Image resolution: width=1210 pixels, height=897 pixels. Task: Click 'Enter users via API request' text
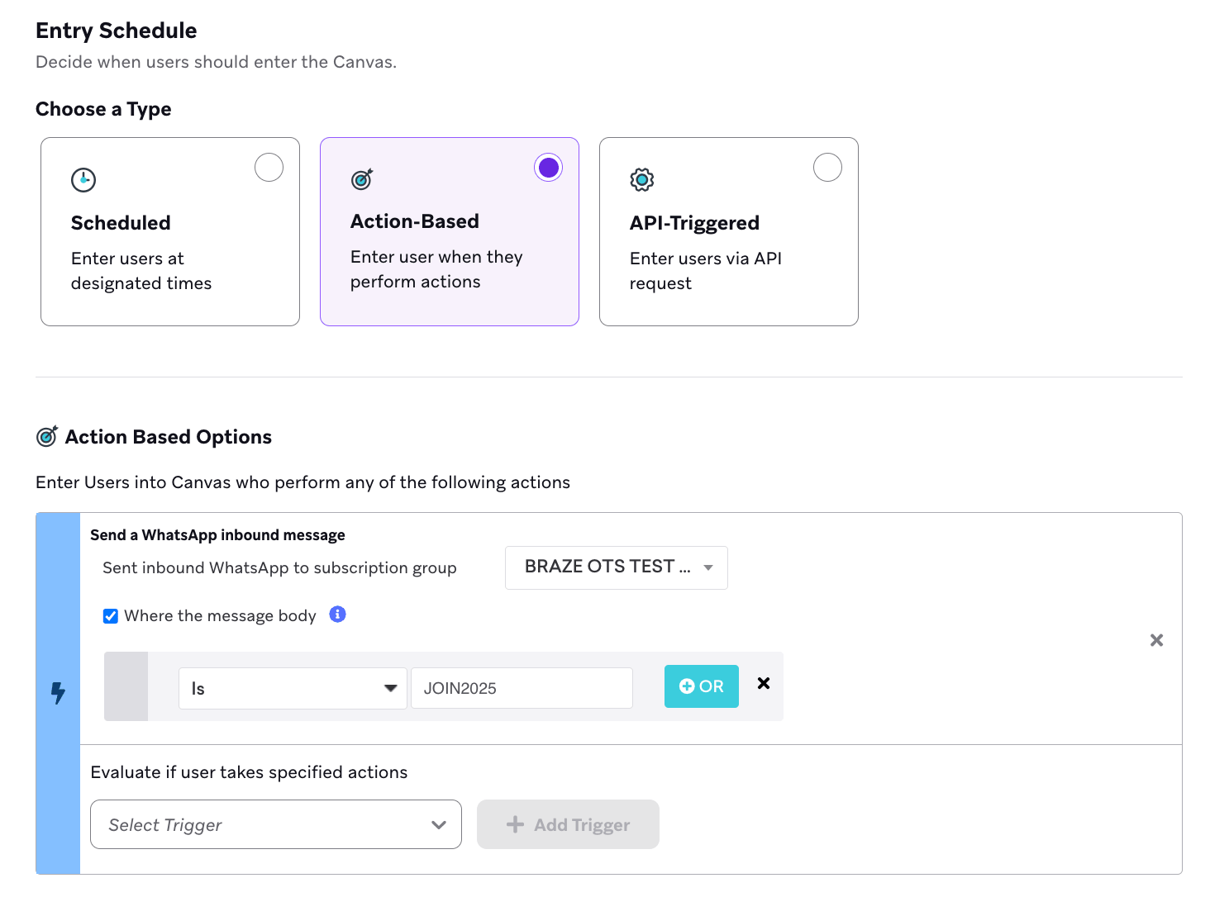pyautogui.click(x=706, y=271)
